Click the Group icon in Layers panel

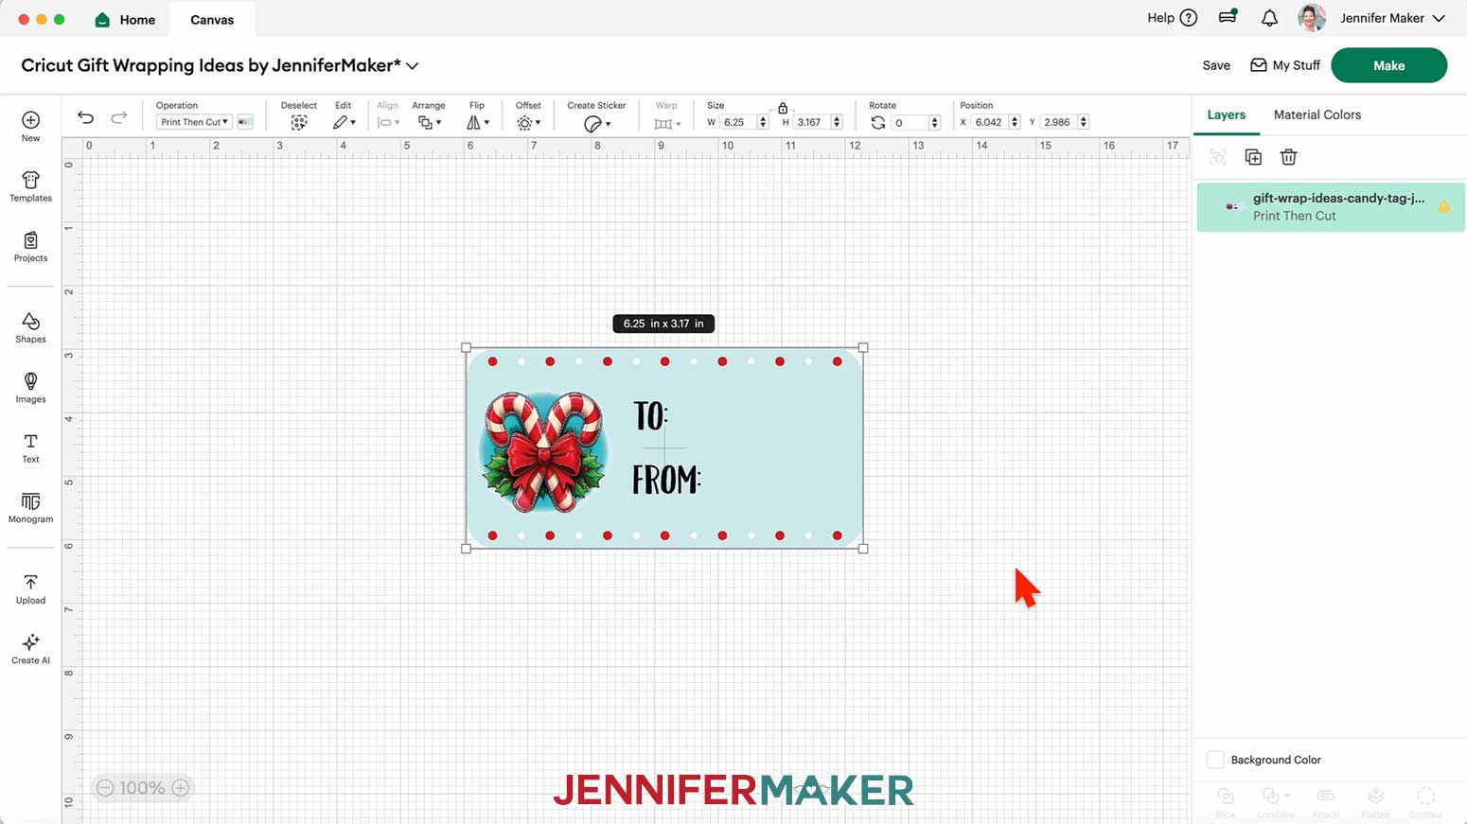(1218, 157)
